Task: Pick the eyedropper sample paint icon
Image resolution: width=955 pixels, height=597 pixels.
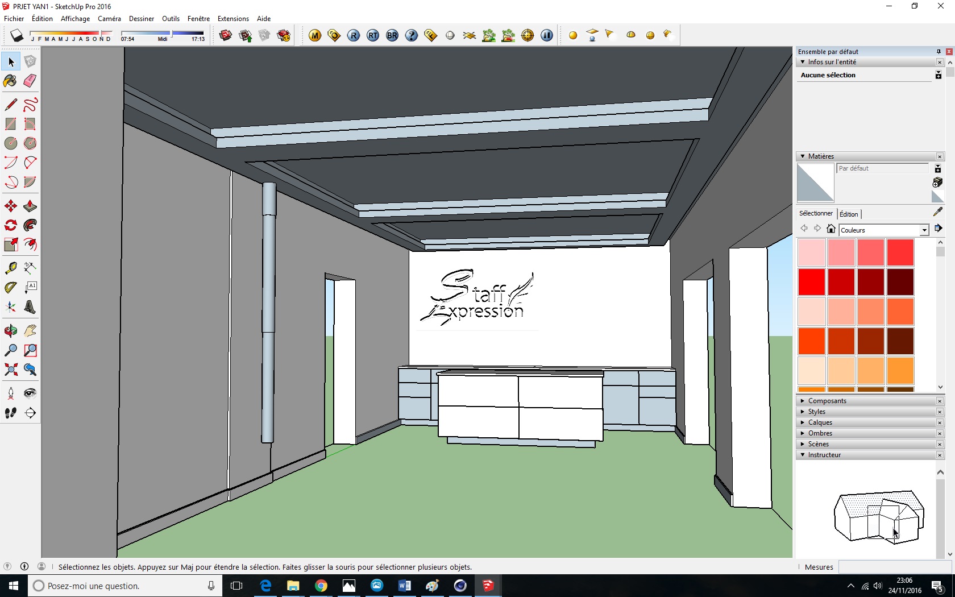Action: point(938,212)
